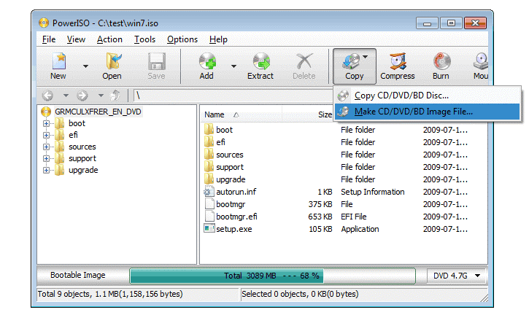This screenshot has height=315, width=529.
Task: Open the back history dropdown arrow
Action: click(66, 96)
